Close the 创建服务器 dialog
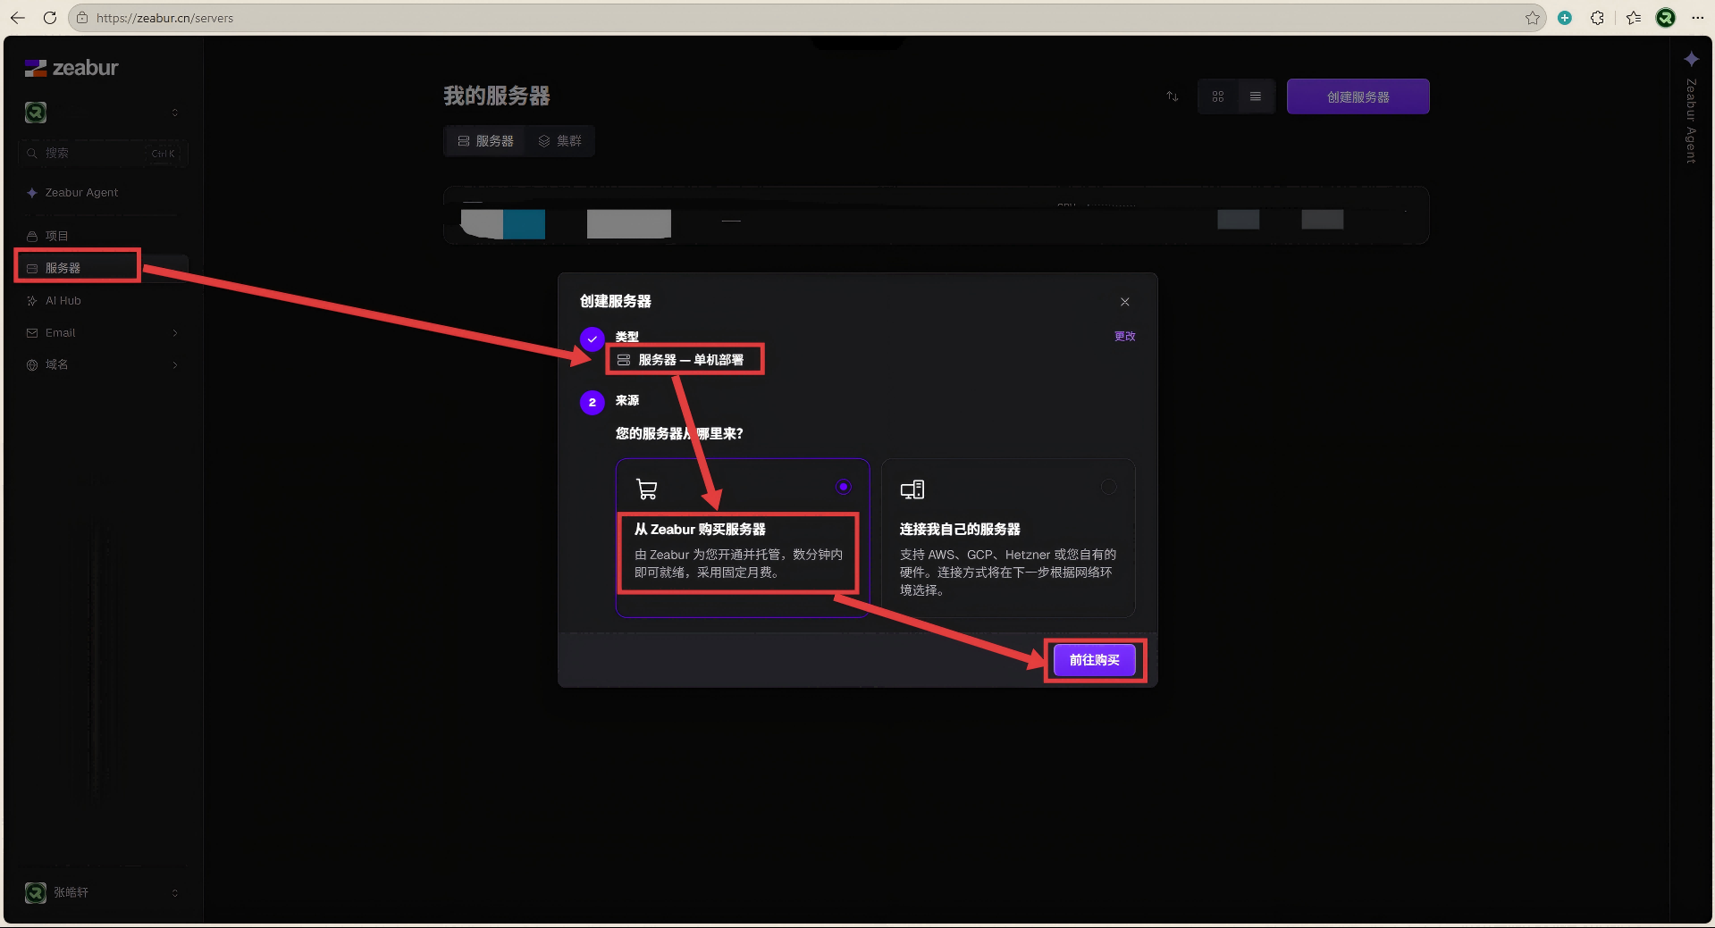The width and height of the screenshot is (1715, 928). (1125, 302)
